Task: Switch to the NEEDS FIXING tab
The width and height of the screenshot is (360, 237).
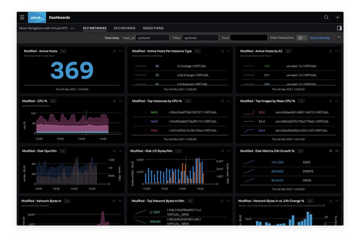Action: (153, 28)
